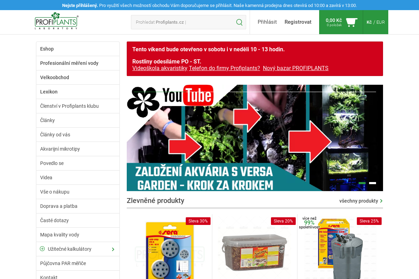The image size is (419, 279).
Task: Click inside the Prohledat Profiplants.cz search field
Action: coord(178,22)
